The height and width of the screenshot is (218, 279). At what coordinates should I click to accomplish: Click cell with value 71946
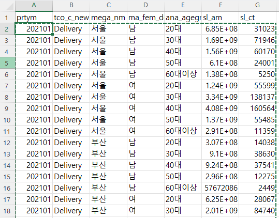(257, 40)
